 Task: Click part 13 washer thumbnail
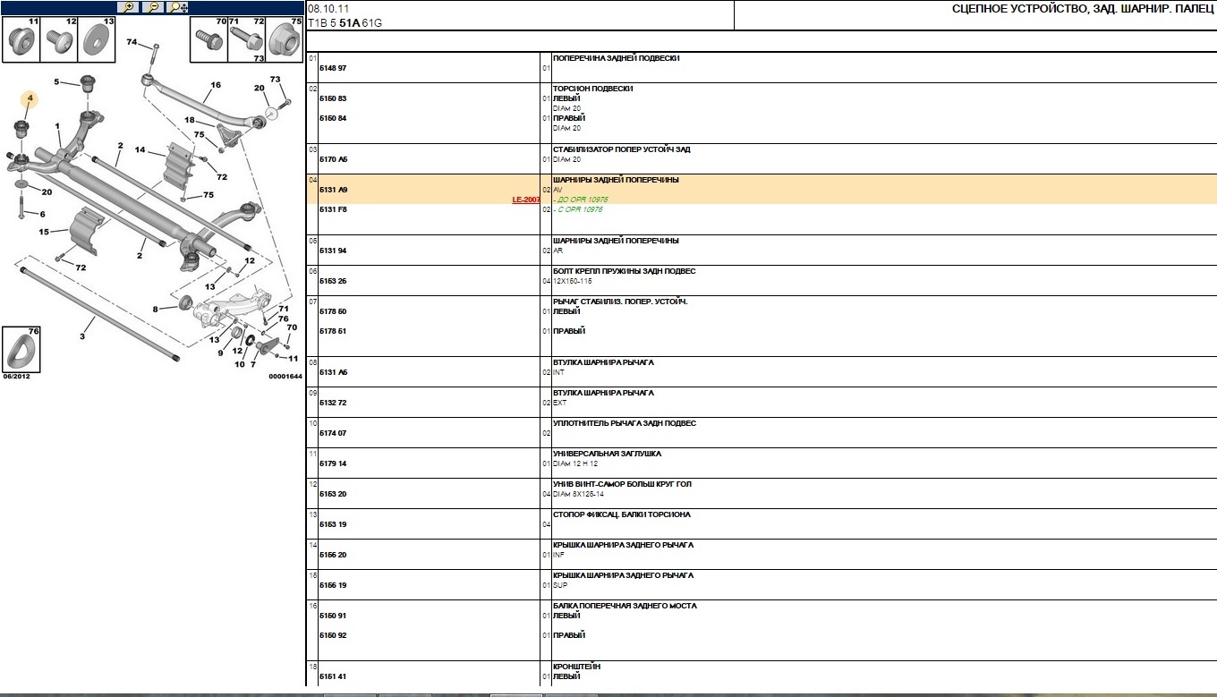98,41
